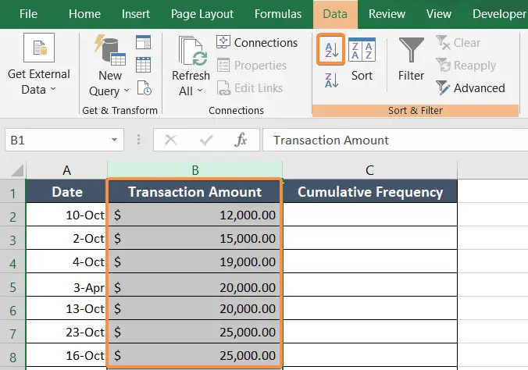Select the 10-Oct date cell

coord(66,215)
